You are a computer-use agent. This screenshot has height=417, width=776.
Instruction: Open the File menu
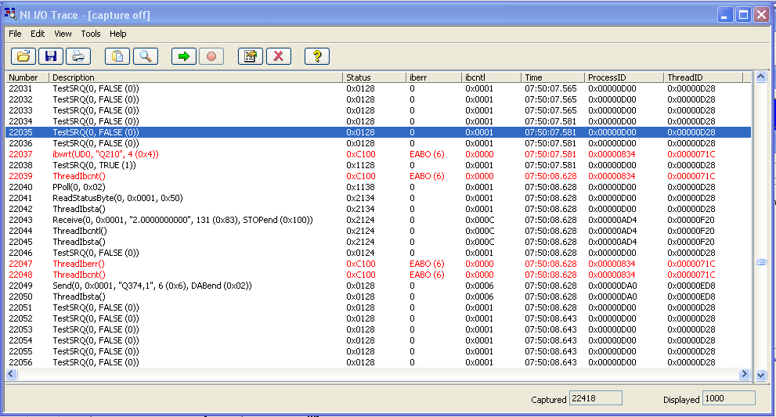click(x=16, y=34)
